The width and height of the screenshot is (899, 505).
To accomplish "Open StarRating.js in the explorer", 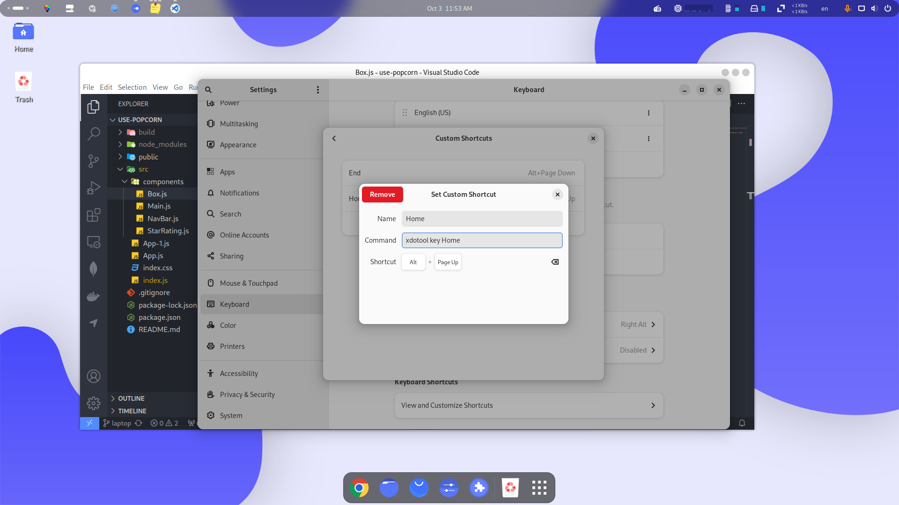I will 168,231.
